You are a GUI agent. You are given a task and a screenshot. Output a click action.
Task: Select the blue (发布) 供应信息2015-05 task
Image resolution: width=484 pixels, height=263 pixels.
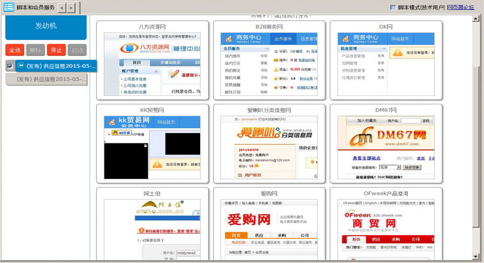[56, 66]
